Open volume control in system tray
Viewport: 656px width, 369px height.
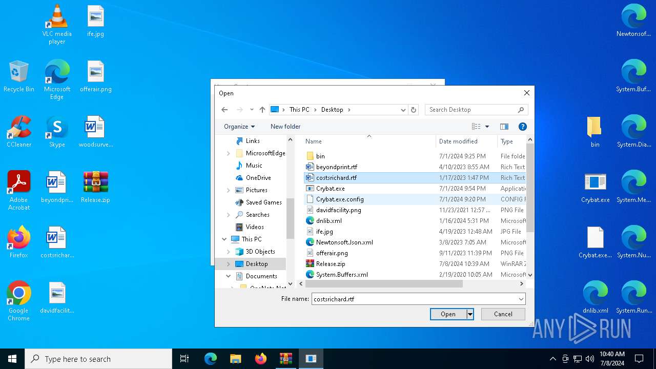(590, 359)
